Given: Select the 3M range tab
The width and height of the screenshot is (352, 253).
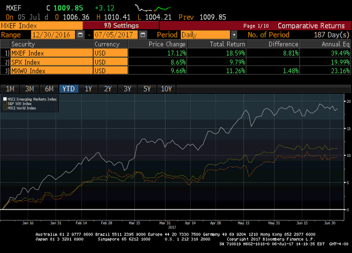Looking at the screenshot, I should tap(29, 89).
